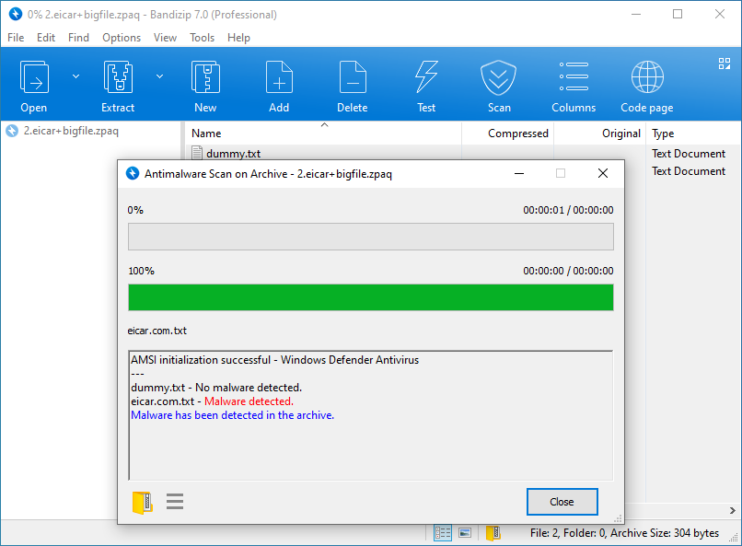Open the Code page globe icon
742x546 pixels.
pos(646,77)
